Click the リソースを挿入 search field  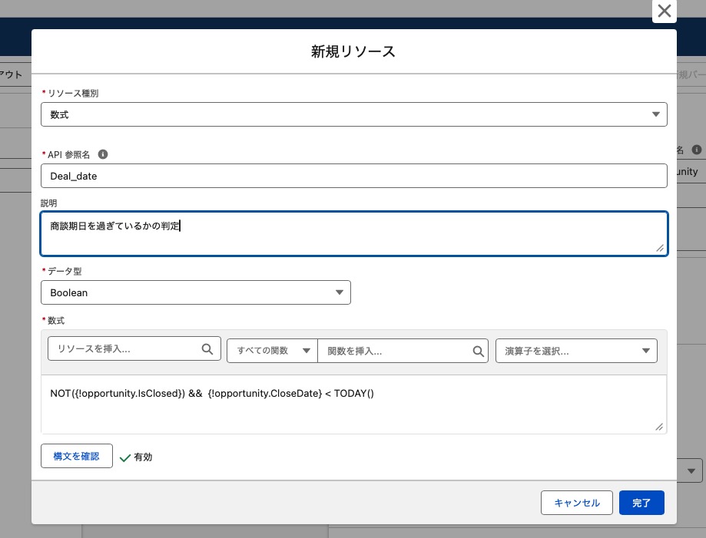pos(134,348)
